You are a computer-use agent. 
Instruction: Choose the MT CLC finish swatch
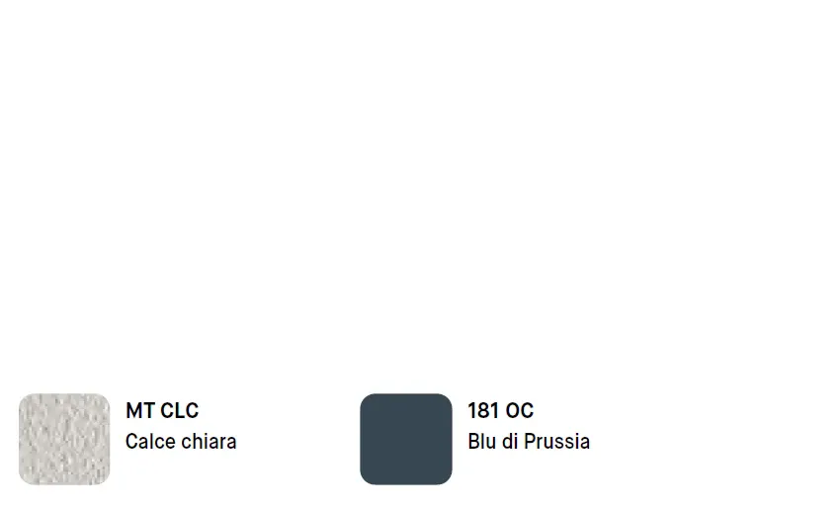tap(64, 439)
